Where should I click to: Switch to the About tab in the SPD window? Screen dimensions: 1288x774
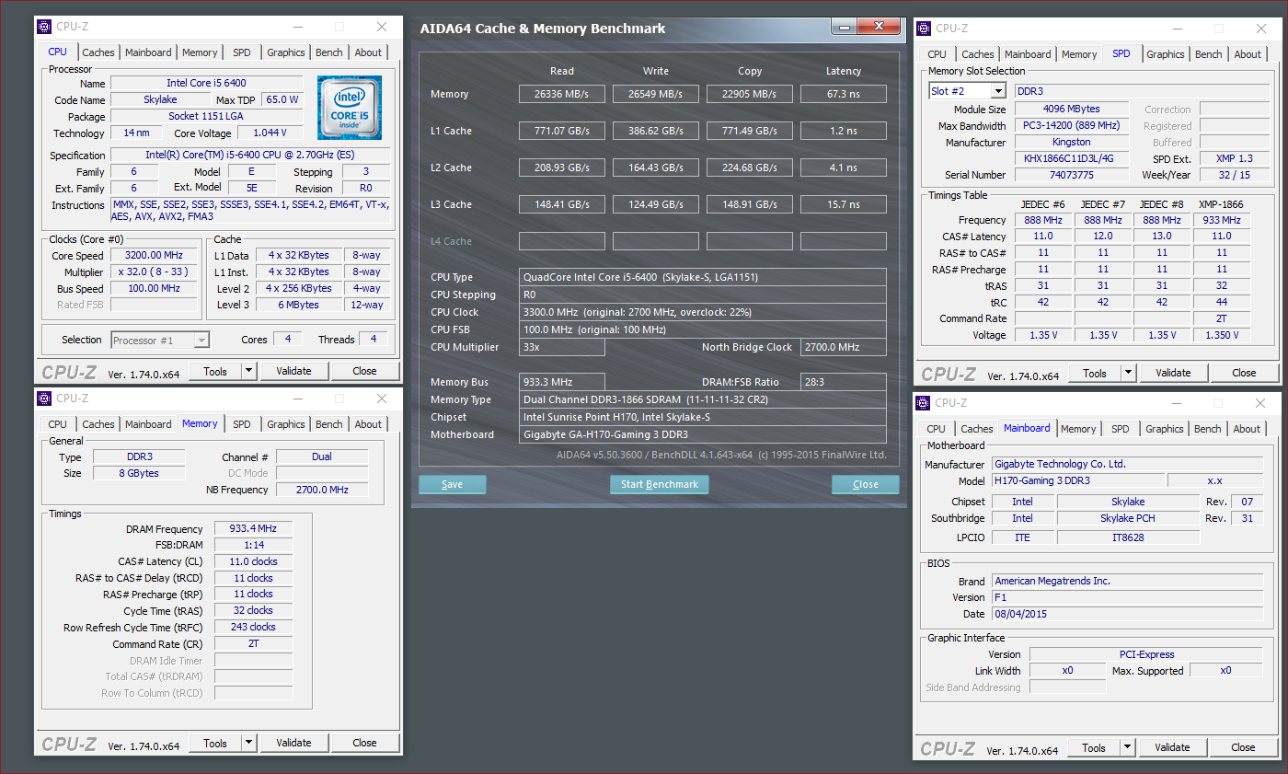[1248, 53]
